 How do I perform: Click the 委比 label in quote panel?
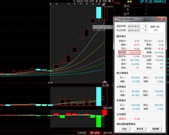coord(127,6)
